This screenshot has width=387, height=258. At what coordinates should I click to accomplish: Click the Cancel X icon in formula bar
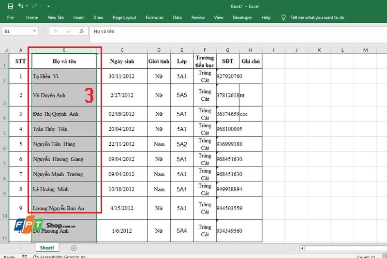[56, 31]
